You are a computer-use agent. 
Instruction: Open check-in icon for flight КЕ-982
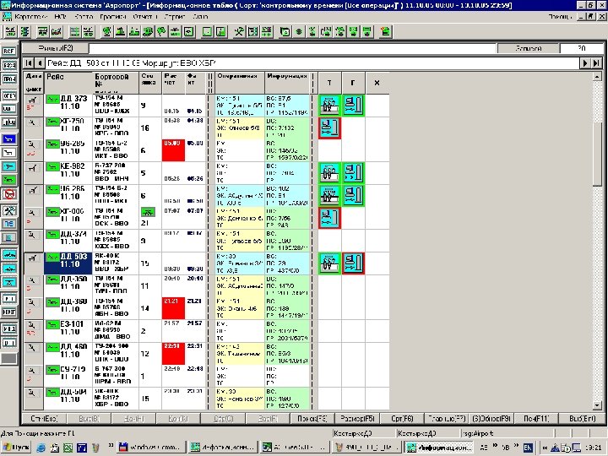329,173
